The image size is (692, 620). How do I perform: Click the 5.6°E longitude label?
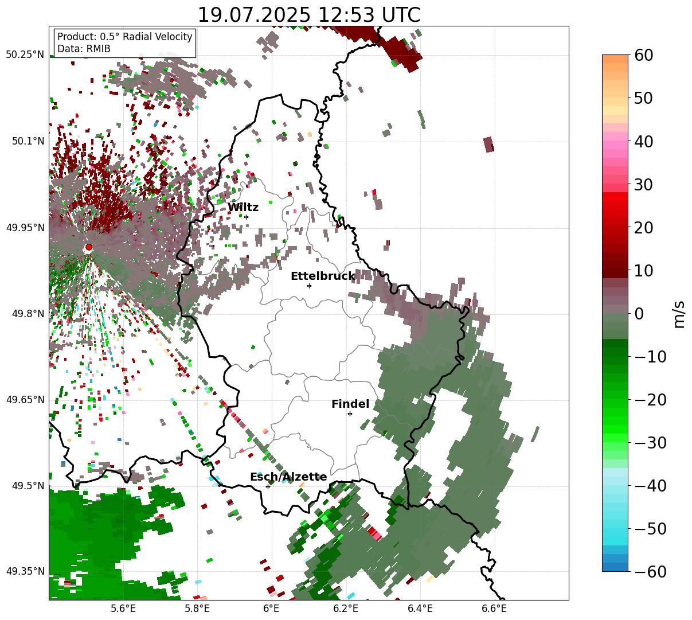(x=123, y=609)
